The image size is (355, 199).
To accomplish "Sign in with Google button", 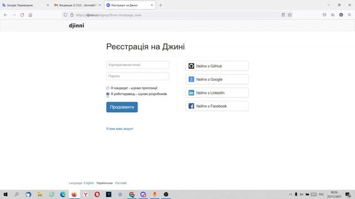I will [x=217, y=79].
